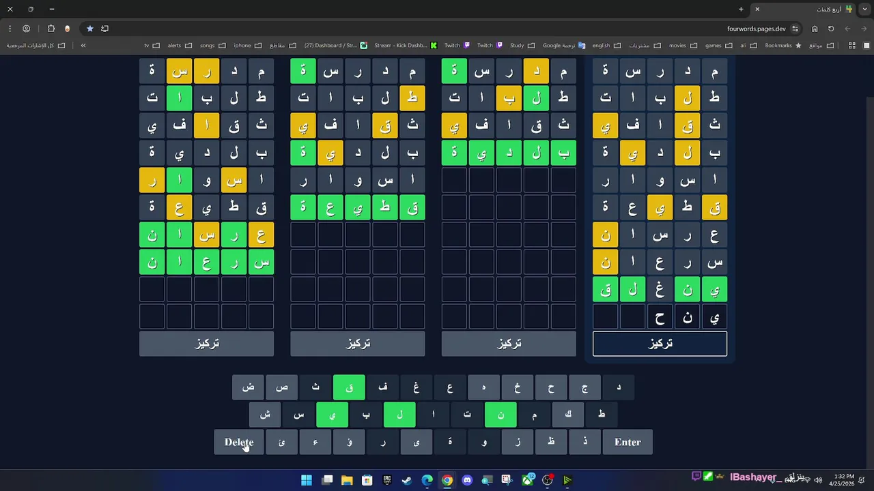This screenshot has height=491, width=874.
Task: Tap the green ل key on the keyboard
Action: point(399,415)
